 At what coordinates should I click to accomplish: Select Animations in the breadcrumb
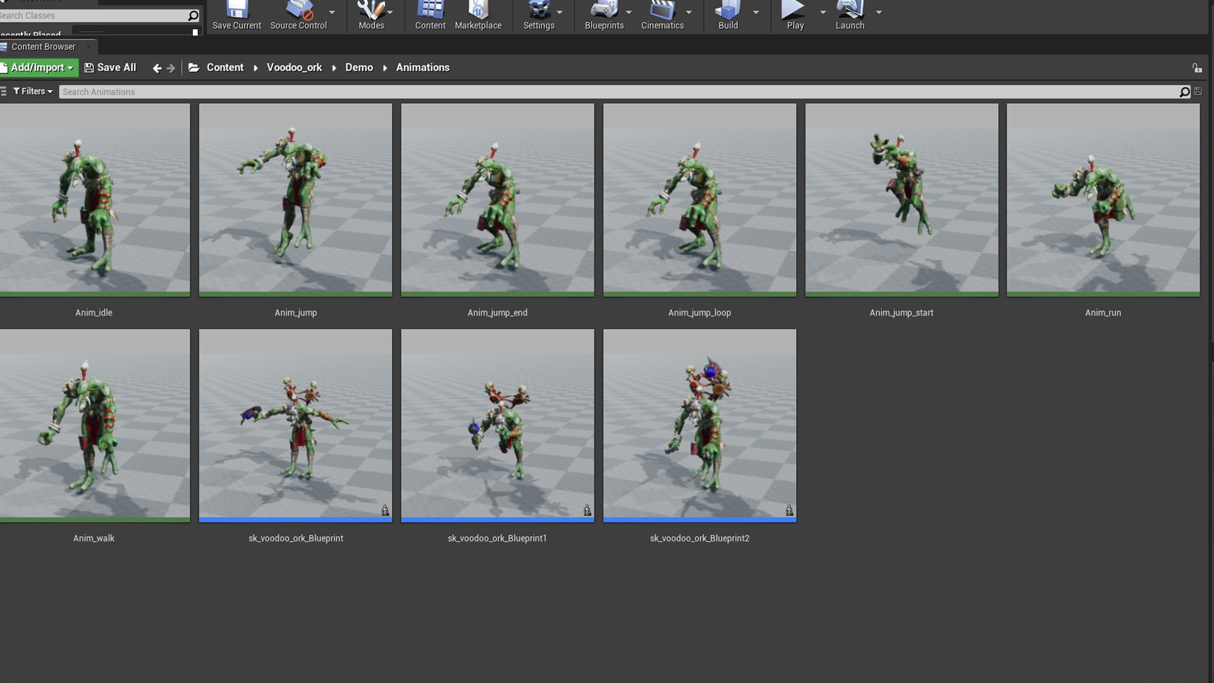tap(422, 68)
